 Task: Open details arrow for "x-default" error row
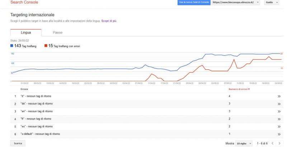click(279, 134)
